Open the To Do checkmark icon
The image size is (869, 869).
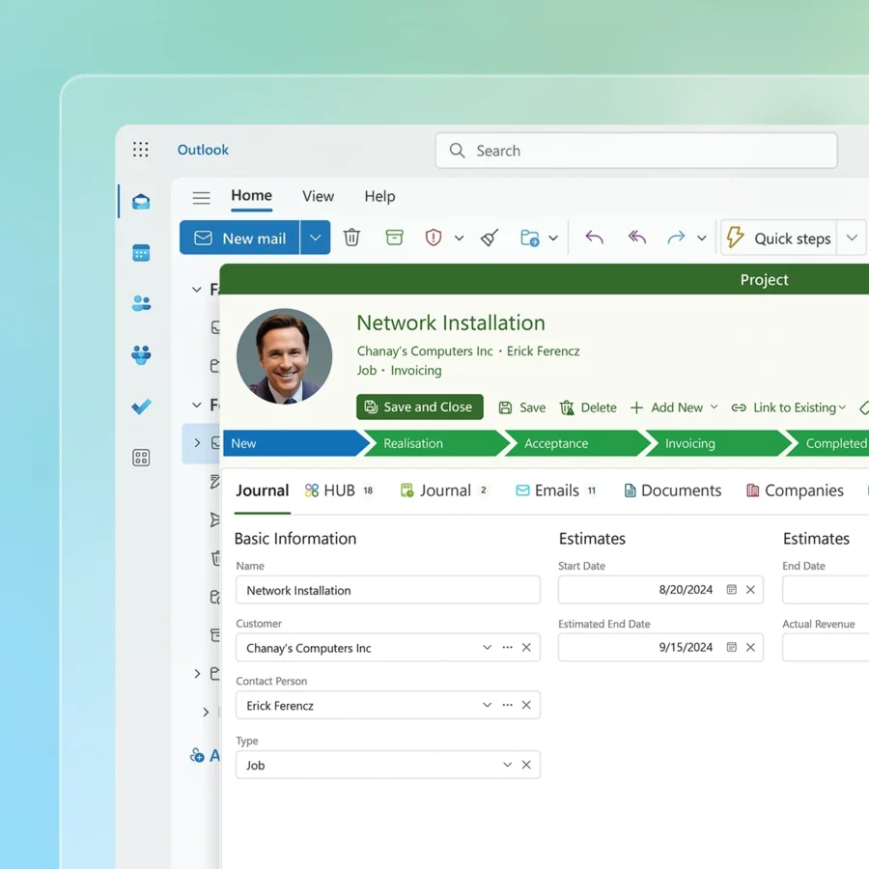coord(141,406)
